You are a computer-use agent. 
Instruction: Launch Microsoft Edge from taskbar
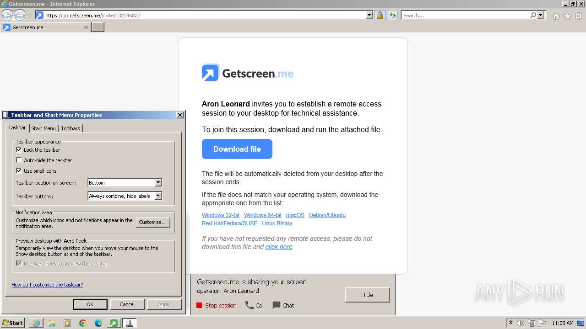(x=98, y=323)
